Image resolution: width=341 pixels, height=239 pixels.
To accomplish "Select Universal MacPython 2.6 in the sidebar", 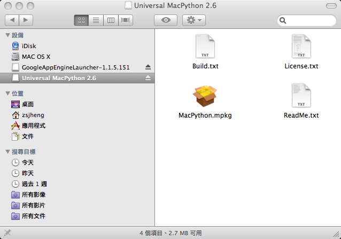I will tap(77, 78).
